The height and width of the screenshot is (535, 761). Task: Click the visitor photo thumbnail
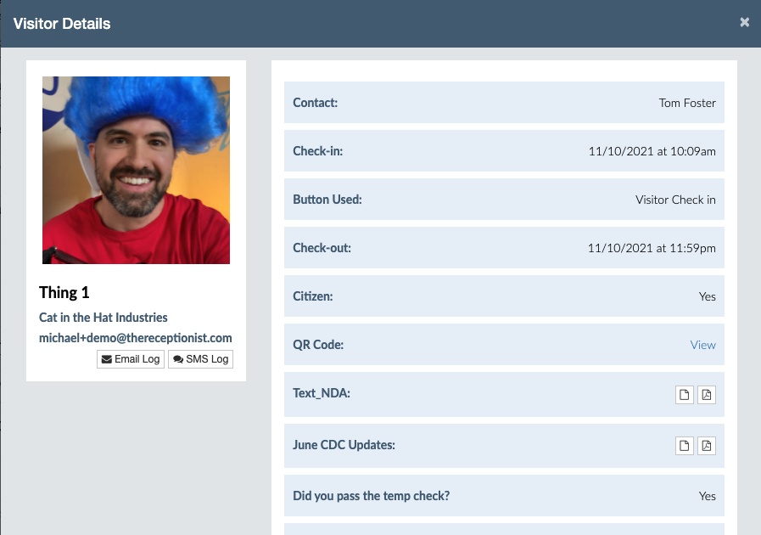(136, 170)
